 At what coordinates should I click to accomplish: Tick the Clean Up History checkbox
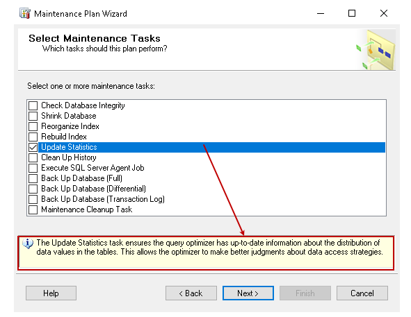33,157
